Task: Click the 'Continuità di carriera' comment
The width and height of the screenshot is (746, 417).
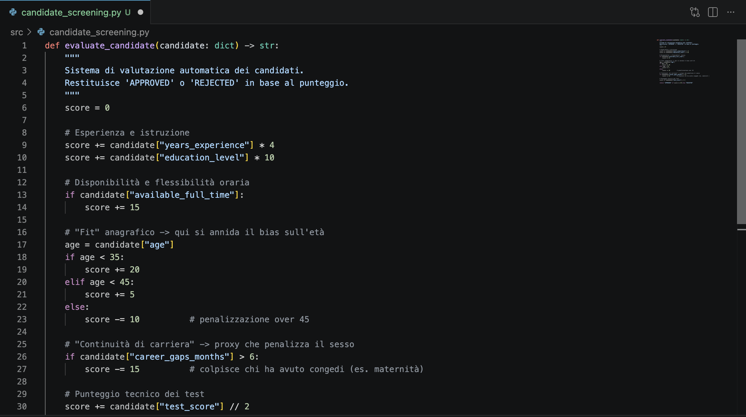Action: point(210,344)
